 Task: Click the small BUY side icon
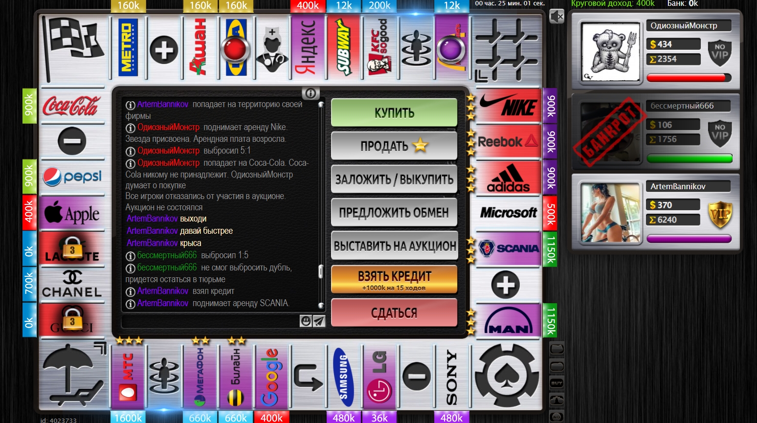pos(557,383)
